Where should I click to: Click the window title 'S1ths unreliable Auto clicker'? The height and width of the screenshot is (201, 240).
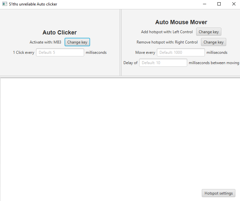[33, 4]
